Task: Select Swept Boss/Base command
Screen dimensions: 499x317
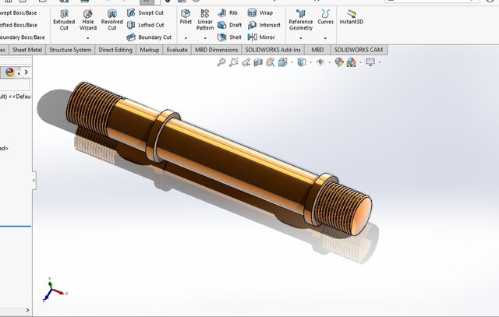Action: (18, 12)
